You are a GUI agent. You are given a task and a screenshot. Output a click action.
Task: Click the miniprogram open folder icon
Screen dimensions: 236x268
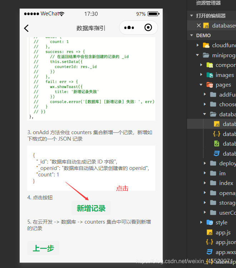206,55
